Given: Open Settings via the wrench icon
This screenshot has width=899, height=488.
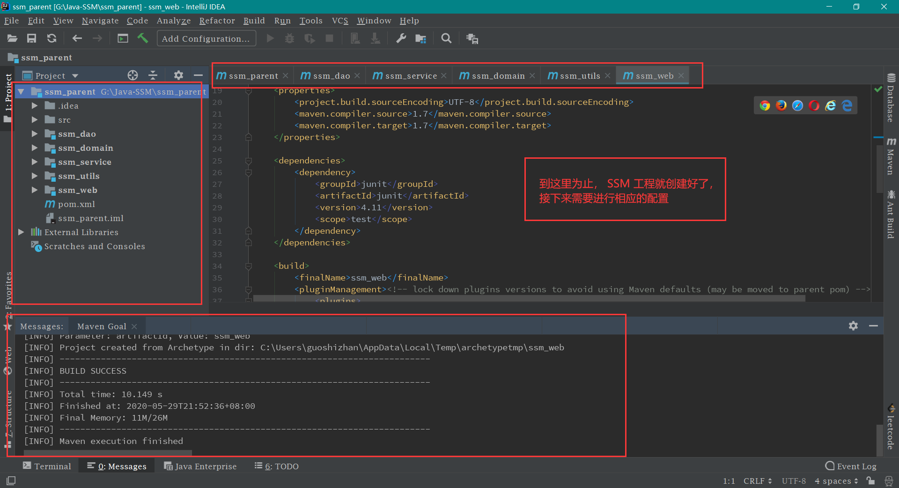Looking at the screenshot, I should (401, 38).
